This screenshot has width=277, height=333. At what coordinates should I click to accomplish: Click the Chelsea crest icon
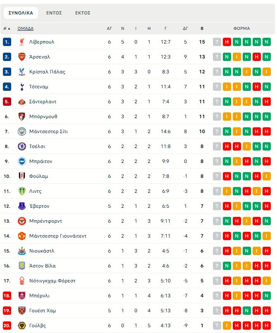tap(22, 146)
